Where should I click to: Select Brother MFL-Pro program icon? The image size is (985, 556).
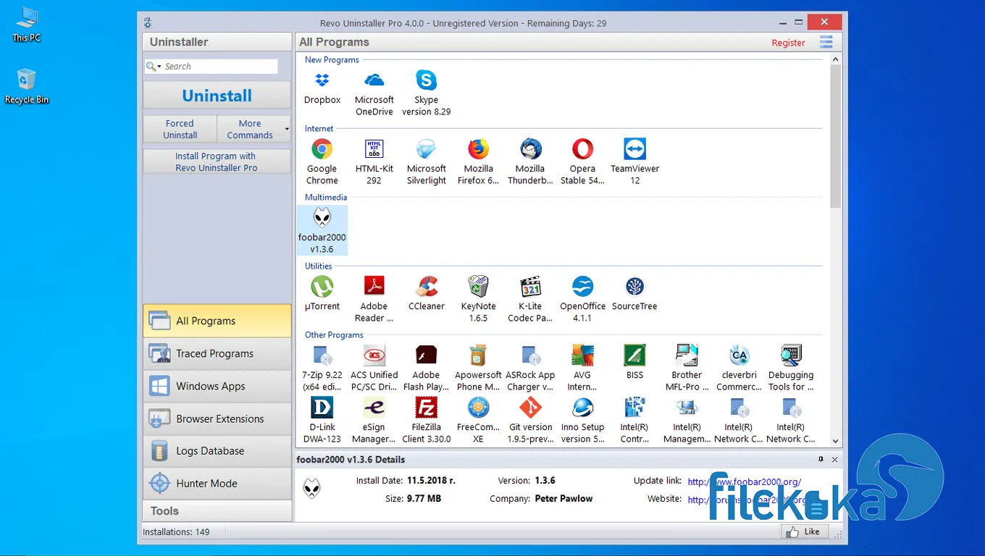point(687,355)
